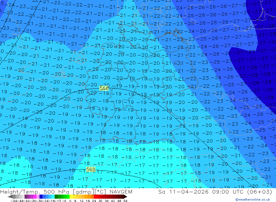Click the '(06+03)' forecast run text
The width and height of the screenshot is (276, 202).
260,192
